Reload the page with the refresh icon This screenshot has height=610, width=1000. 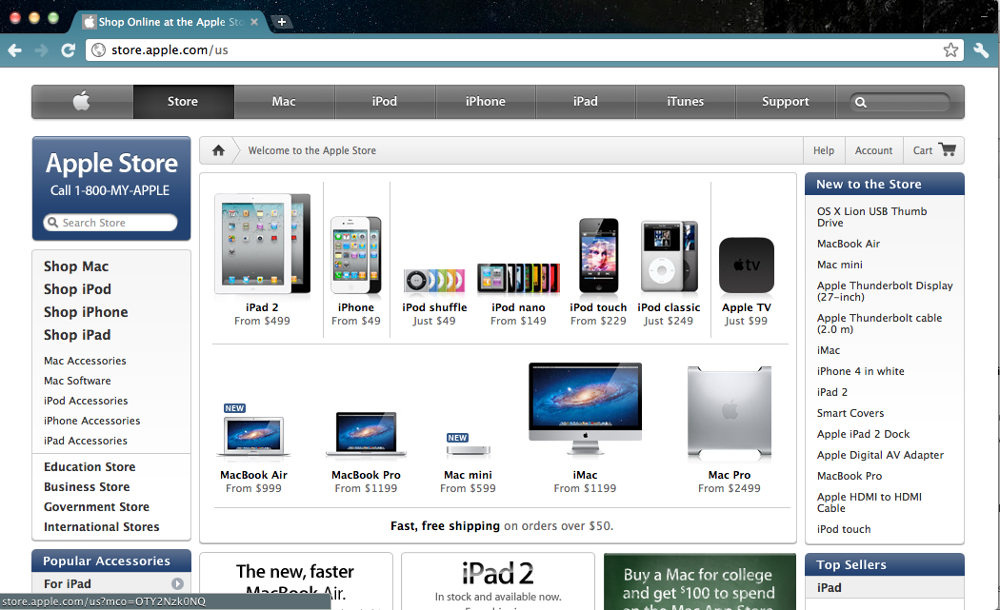click(69, 50)
